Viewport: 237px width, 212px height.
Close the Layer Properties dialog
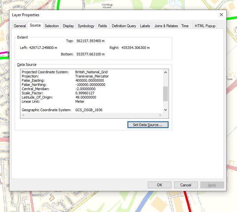(x=221, y=15)
